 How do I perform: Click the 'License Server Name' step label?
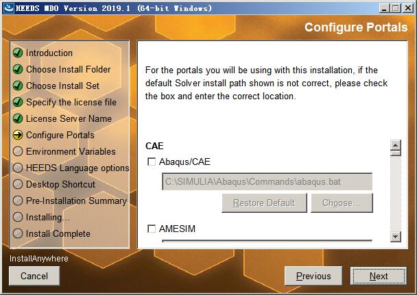point(69,119)
